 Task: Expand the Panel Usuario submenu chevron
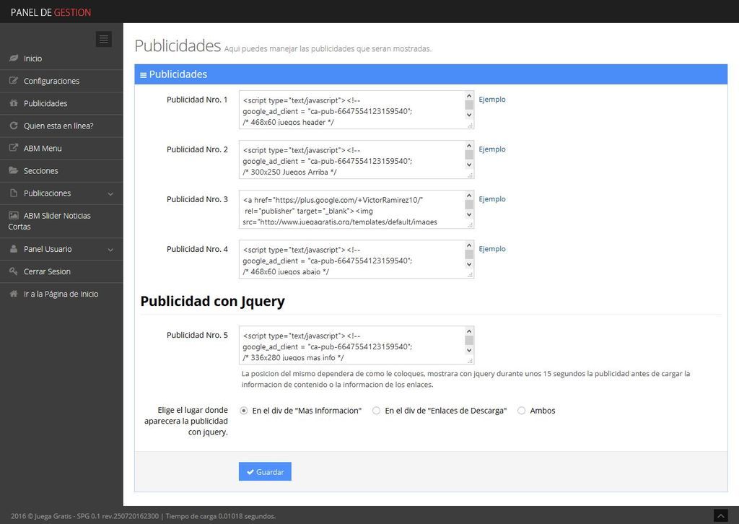tap(110, 250)
